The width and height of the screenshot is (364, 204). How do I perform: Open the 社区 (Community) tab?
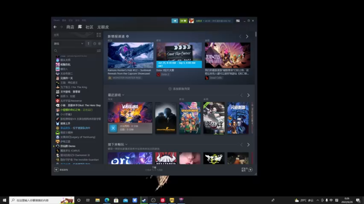tap(89, 27)
